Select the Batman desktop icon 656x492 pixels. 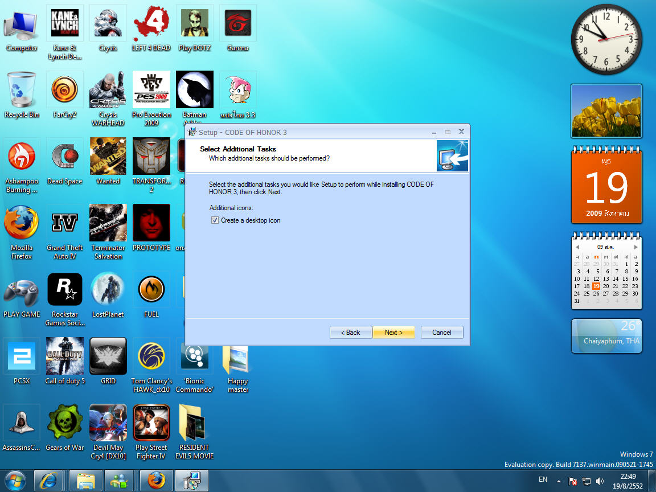(x=195, y=96)
